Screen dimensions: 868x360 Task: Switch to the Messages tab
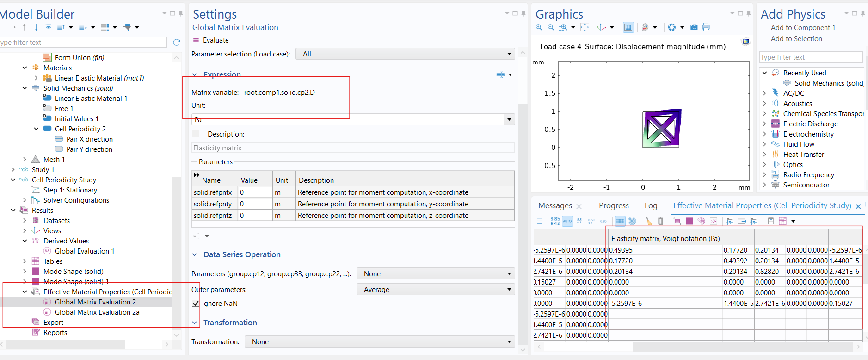(555, 206)
